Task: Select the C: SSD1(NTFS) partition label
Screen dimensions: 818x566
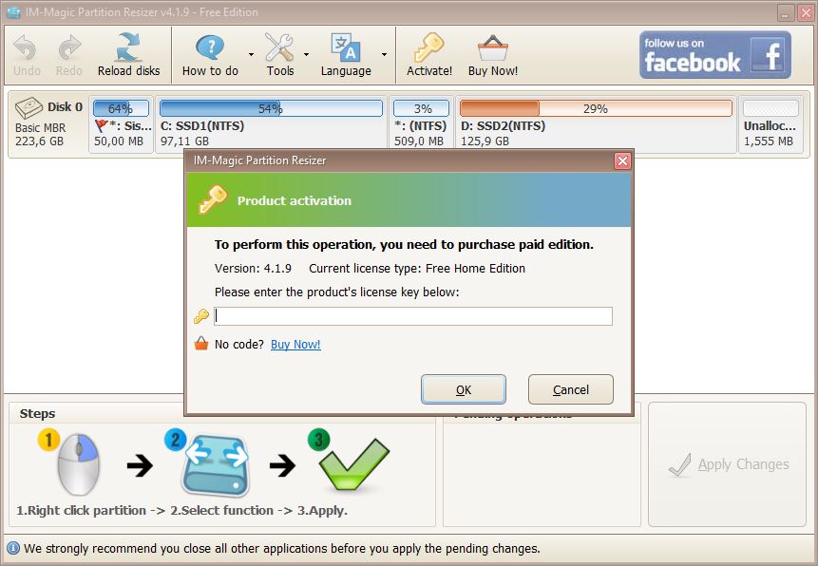Action: coord(202,125)
